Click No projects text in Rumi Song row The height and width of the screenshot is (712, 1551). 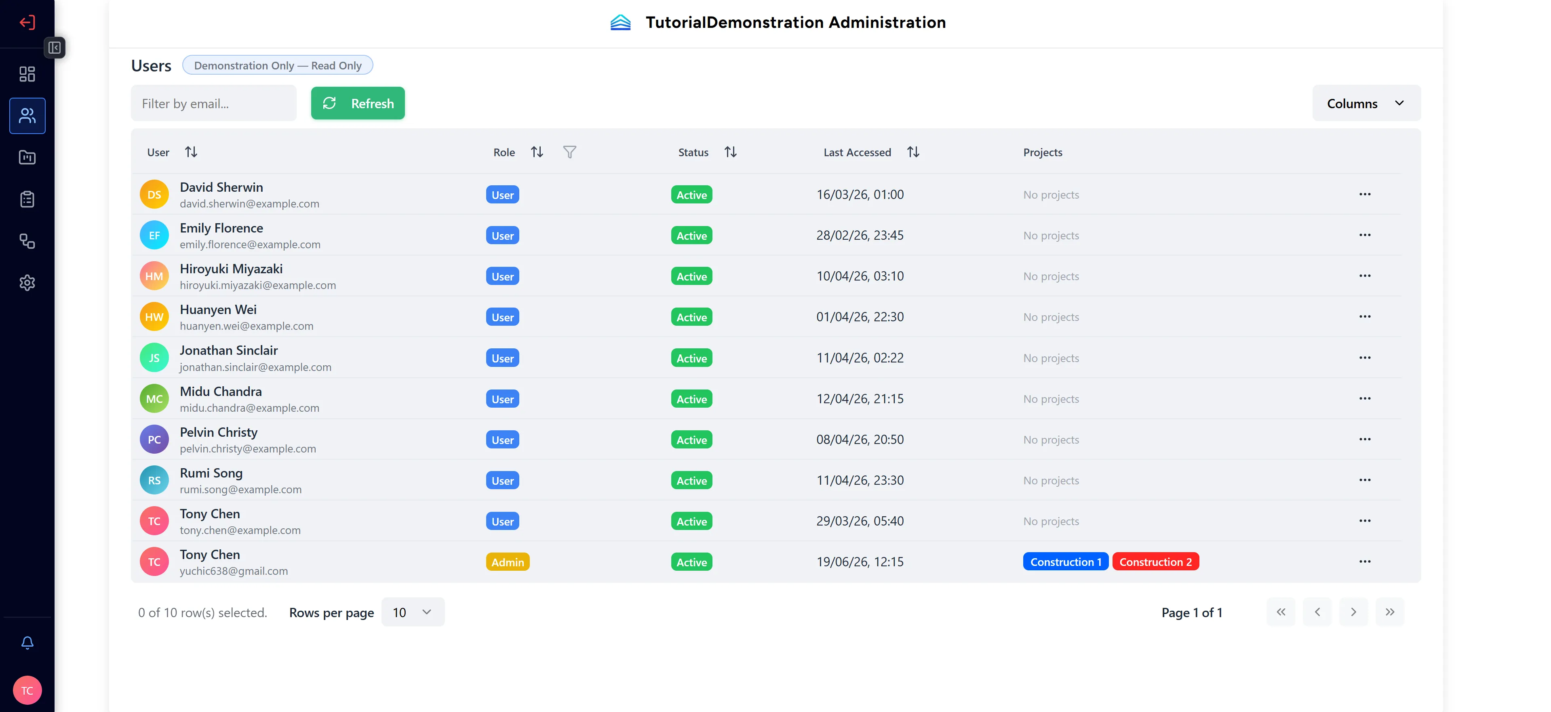(x=1051, y=480)
